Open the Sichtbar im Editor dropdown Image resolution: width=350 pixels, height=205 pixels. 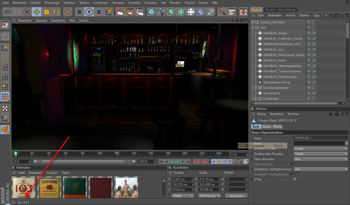pos(321,149)
